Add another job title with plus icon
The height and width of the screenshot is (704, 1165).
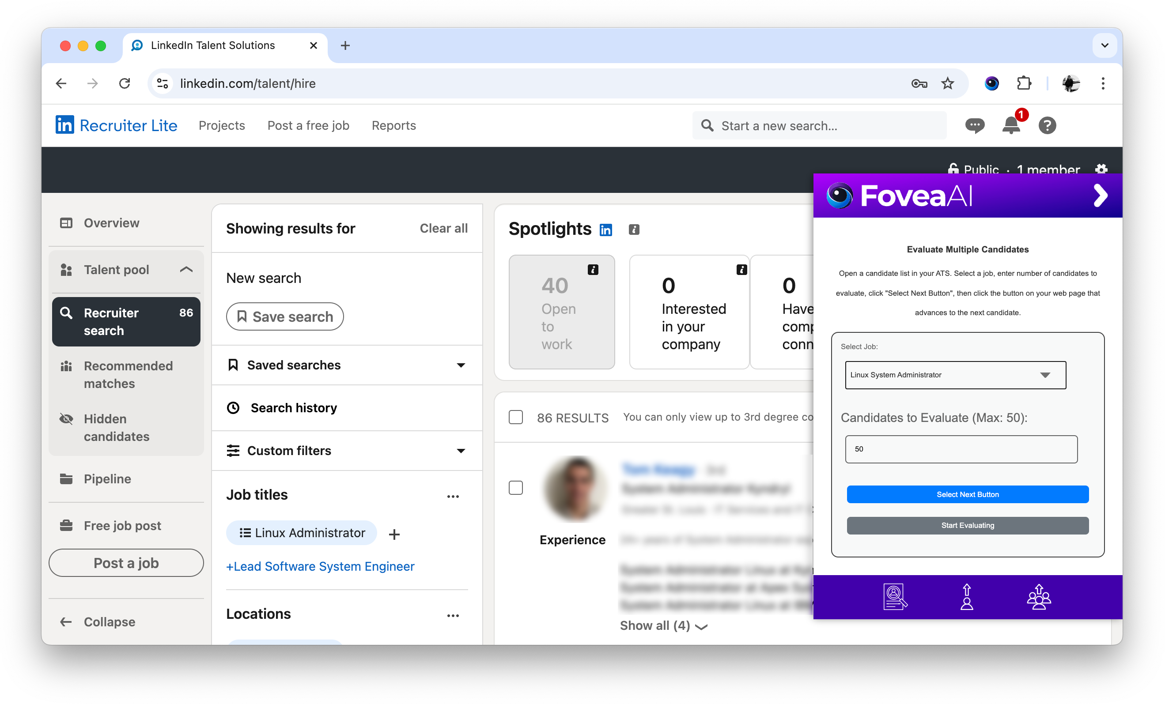[394, 534]
